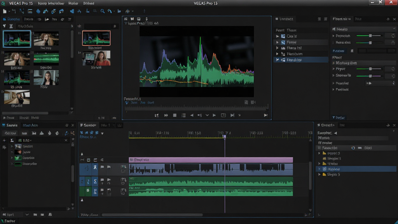This screenshot has width=398, height=224.
Task: Open the fourth menu in the menu bar
Action: (x=89, y=3)
